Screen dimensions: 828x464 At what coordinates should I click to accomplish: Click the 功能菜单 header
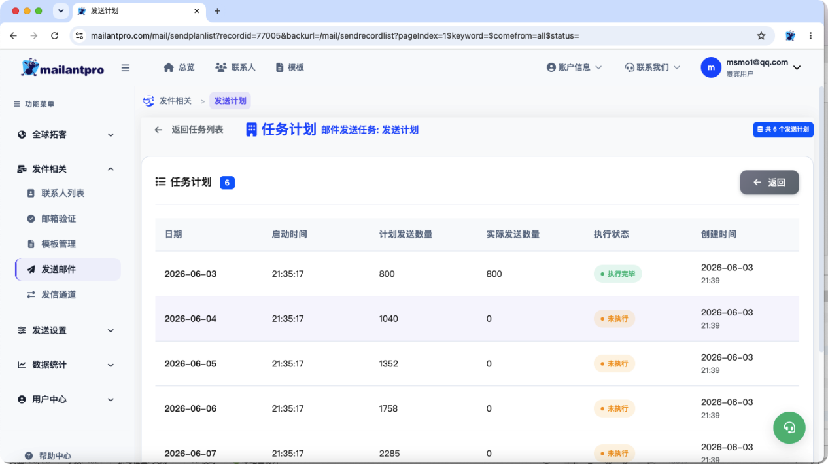(34, 104)
